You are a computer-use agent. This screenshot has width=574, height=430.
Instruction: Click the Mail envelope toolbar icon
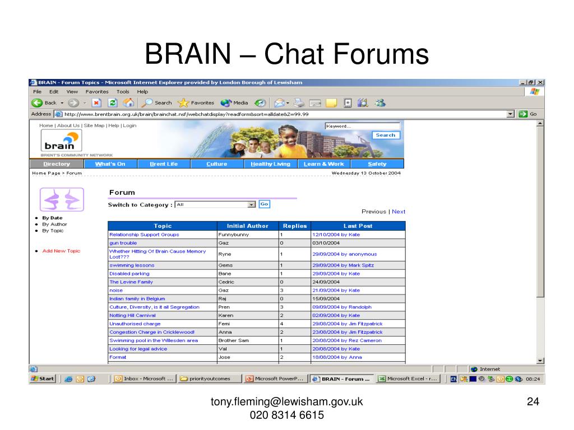click(x=279, y=103)
